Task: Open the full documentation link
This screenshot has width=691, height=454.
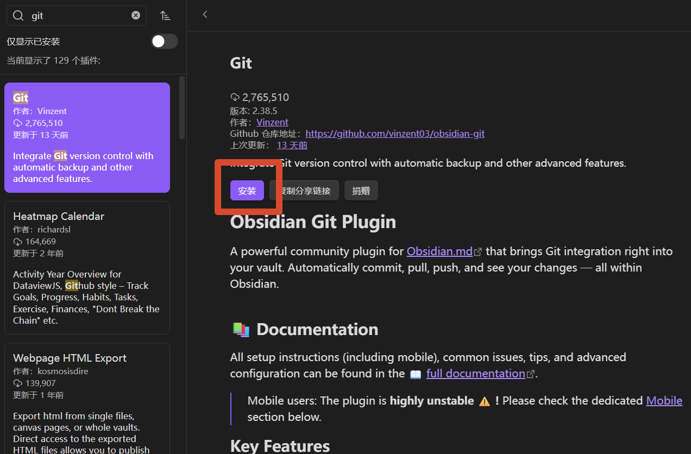Action: (475, 374)
